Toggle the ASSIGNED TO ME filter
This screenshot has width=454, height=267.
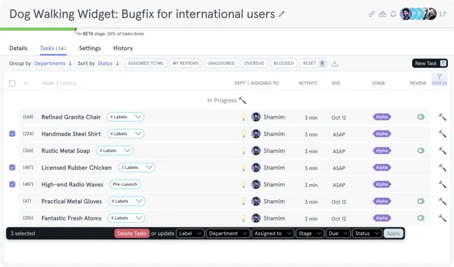(x=146, y=63)
